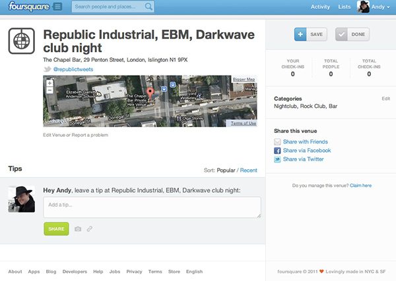Share the venue via Facebook link

[307, 150]
